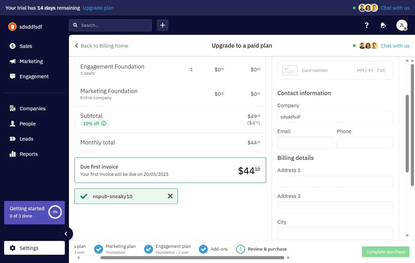This screenshot has height=263, width=415.
Task: Click the magnifying glass search icon
Action: 75,25
